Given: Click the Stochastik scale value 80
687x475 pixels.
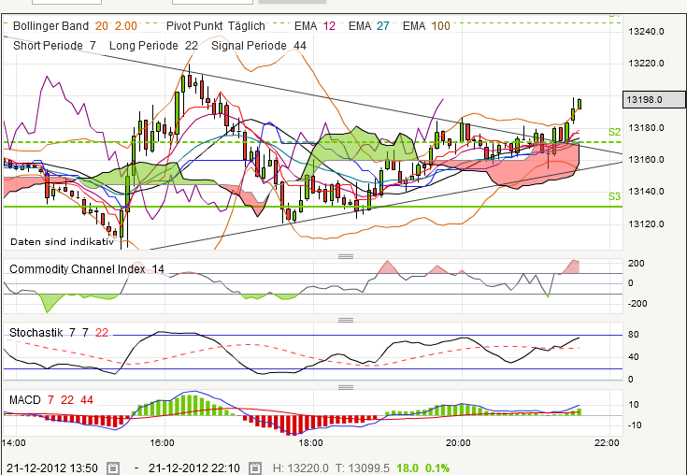Looking at the screenshot, I should [633, 335].
